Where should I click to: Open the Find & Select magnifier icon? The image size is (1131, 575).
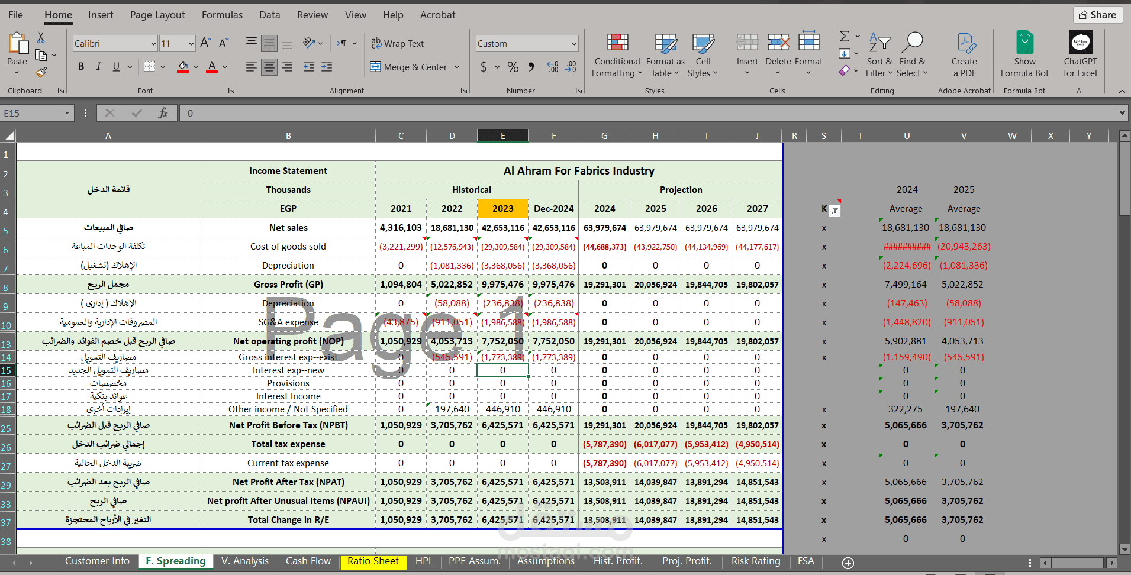click(x=911, y=43)
